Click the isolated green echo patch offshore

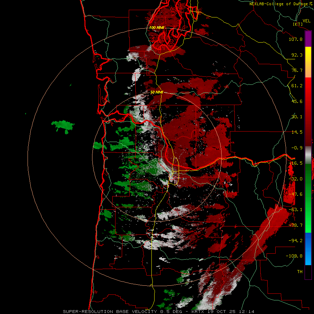click(x=63, y=126)
